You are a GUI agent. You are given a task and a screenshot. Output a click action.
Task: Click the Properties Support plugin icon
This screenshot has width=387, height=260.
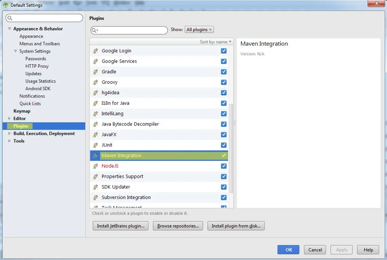(x=95, y=177)
